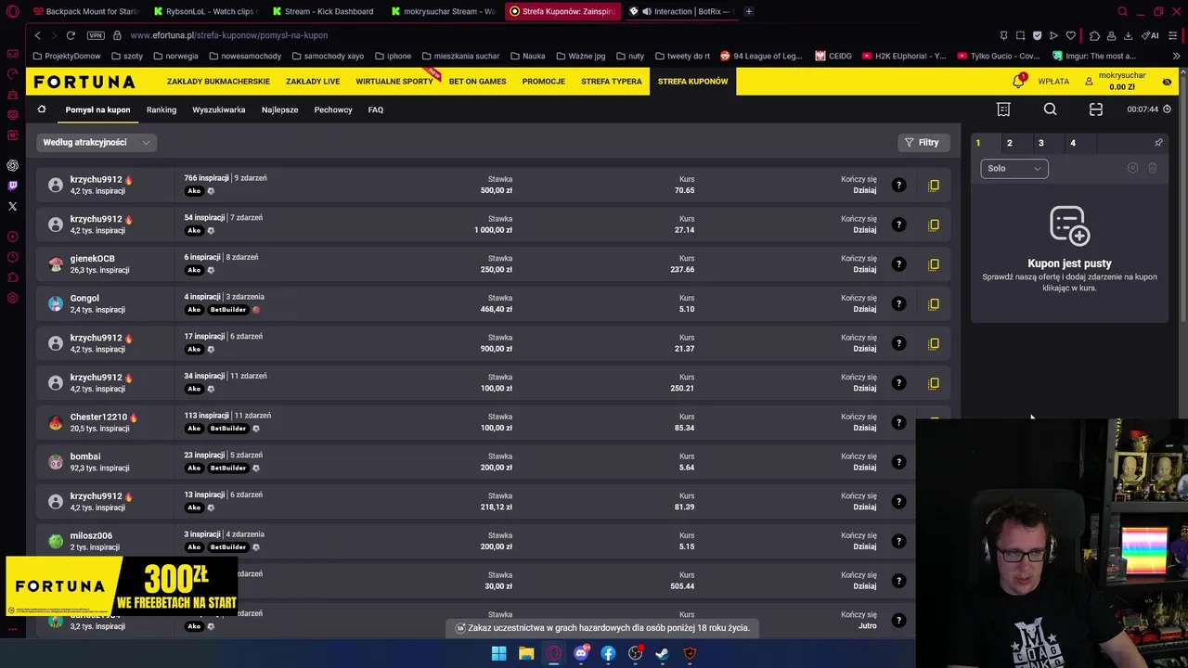Open the Windows Start menu
This screenshot has width=1188, height=668.
click(x=498, y=653)
